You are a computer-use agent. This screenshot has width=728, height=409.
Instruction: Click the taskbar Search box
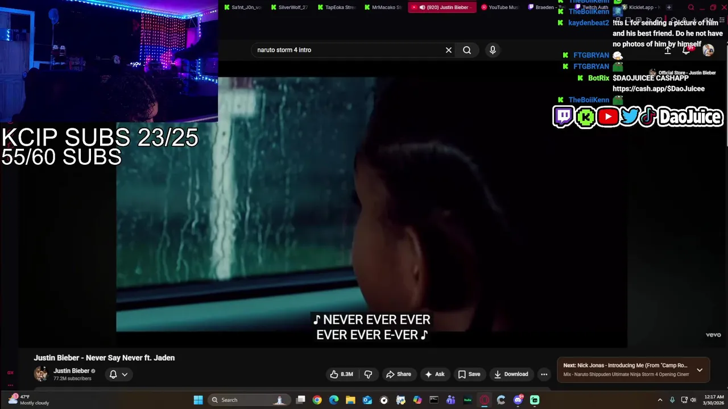248,400
